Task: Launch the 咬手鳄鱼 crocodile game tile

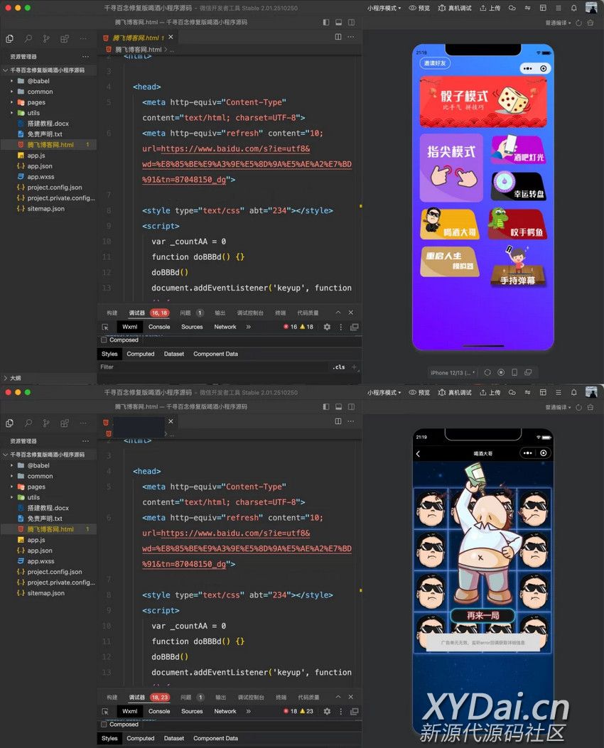Action: point(517,224)
